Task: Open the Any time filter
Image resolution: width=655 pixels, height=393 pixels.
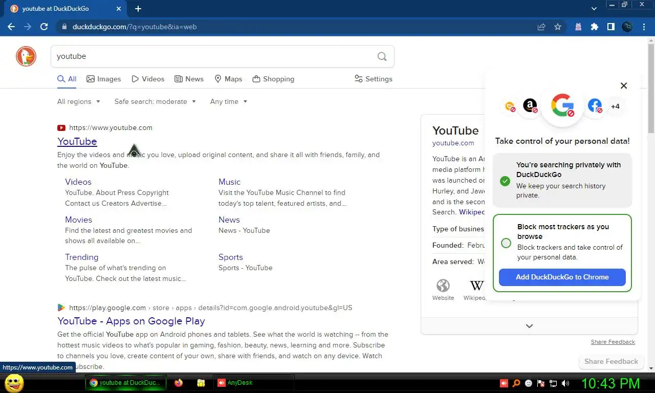Action: click(x=229, y=101)
